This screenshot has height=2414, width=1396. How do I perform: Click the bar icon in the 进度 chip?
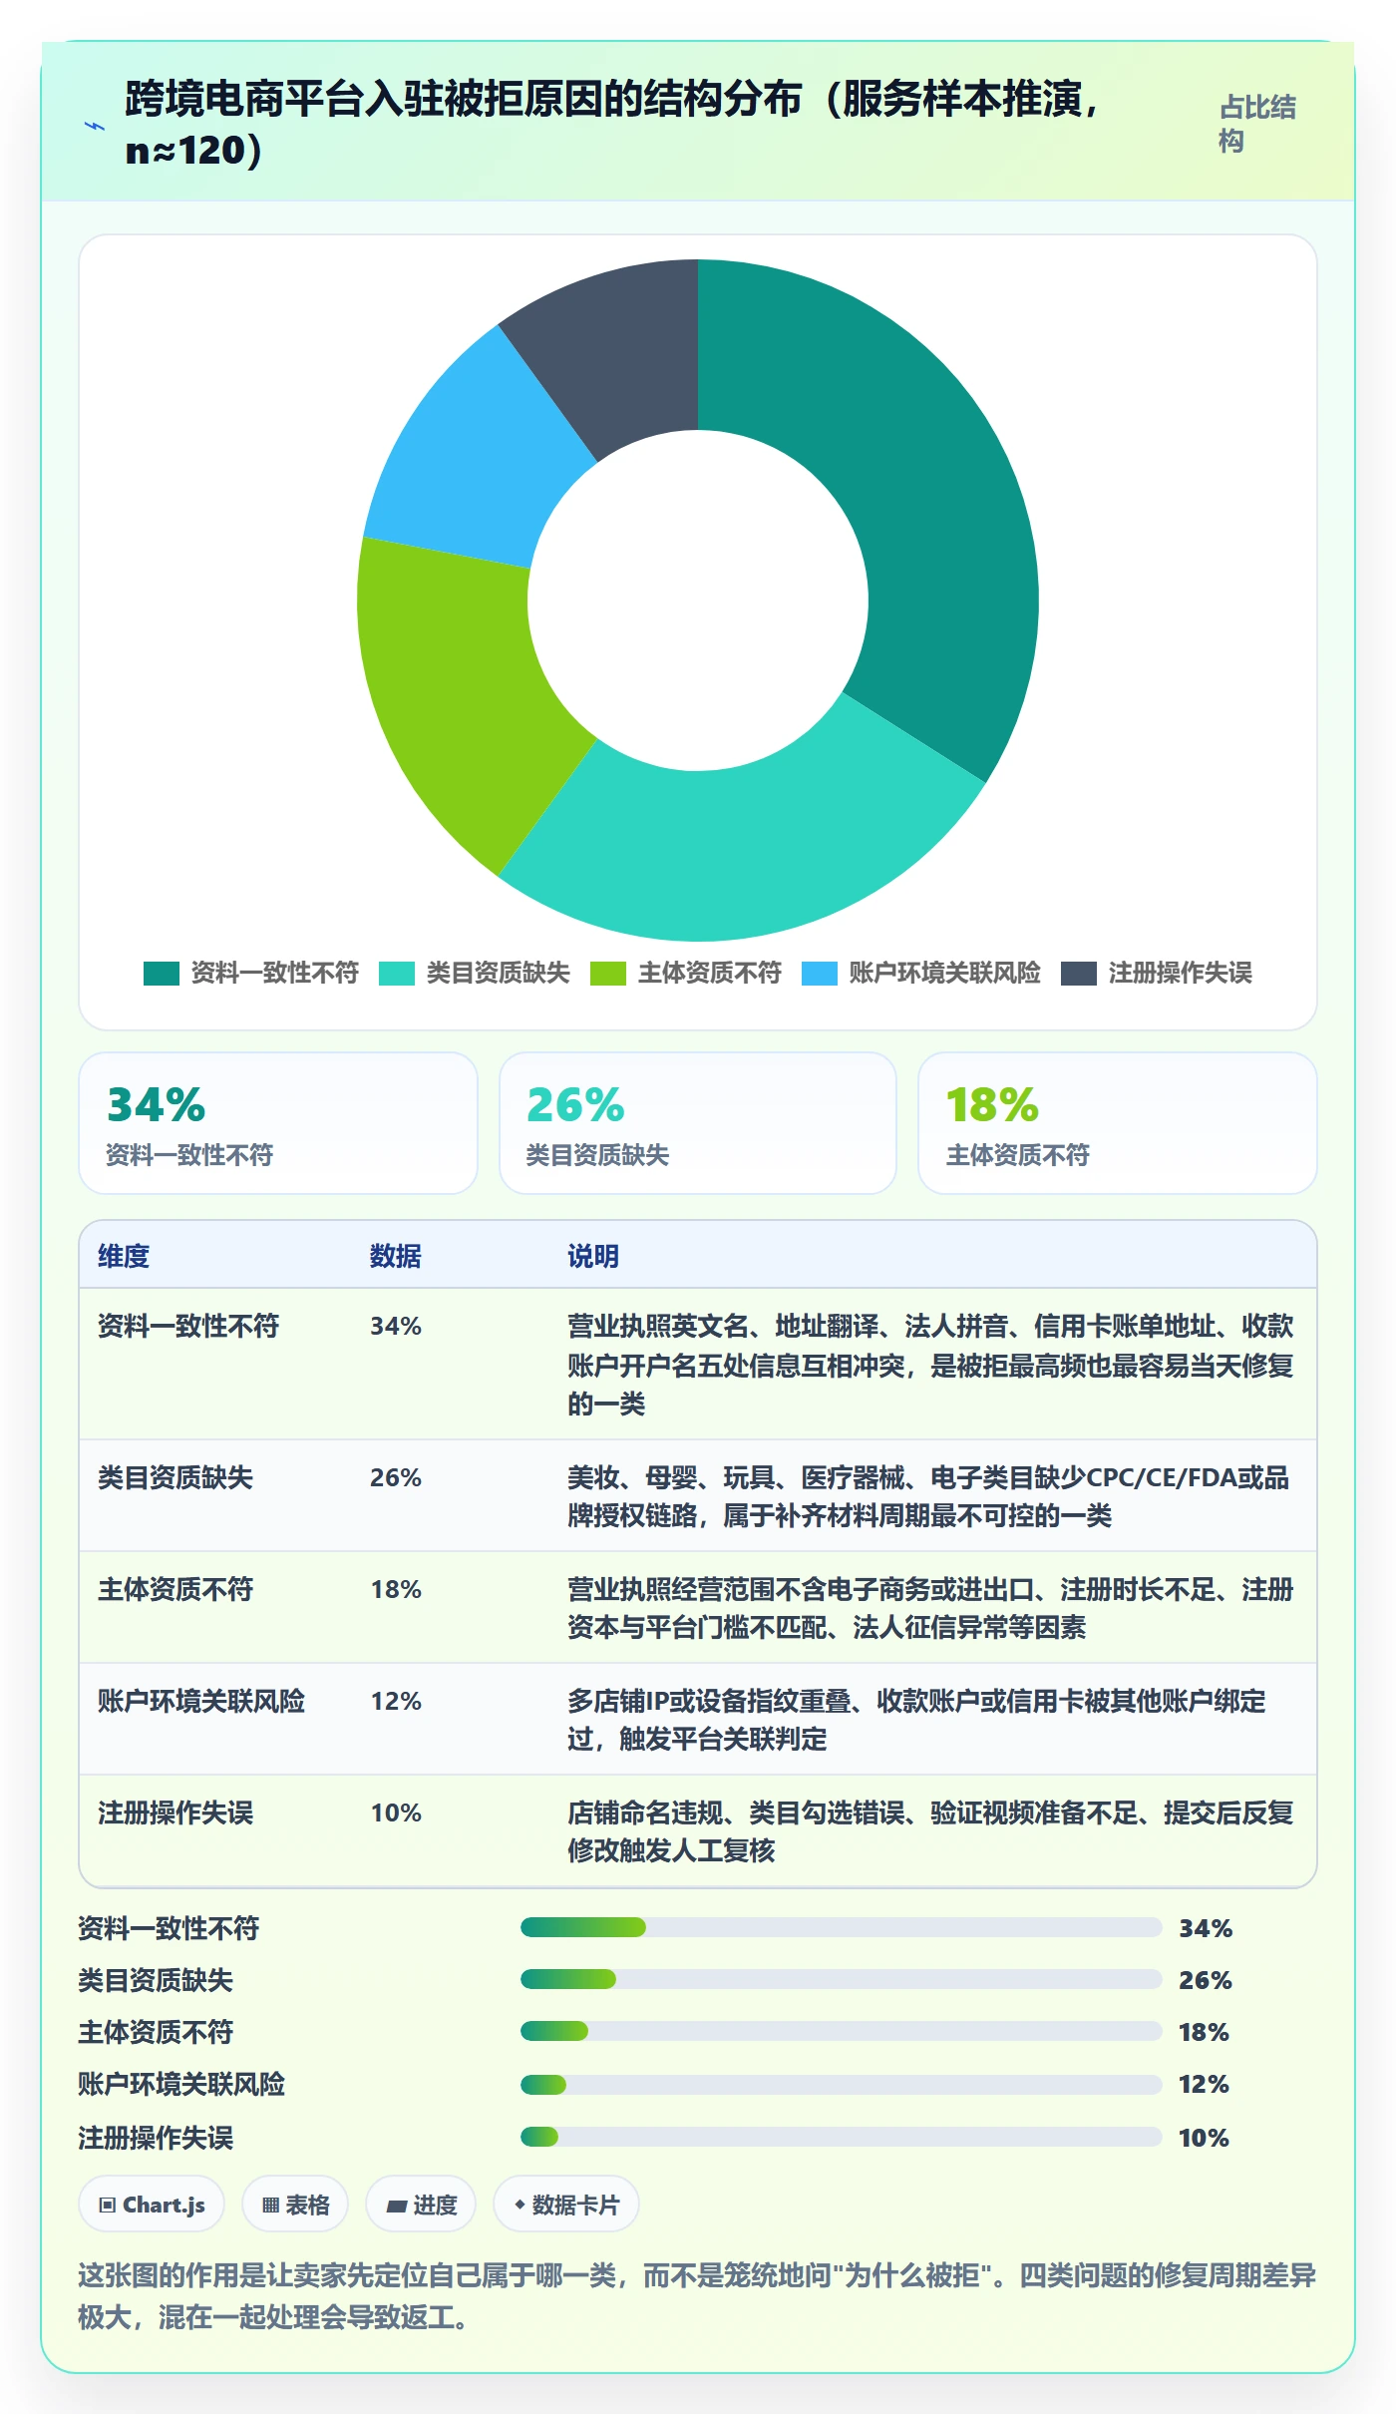397,2206
